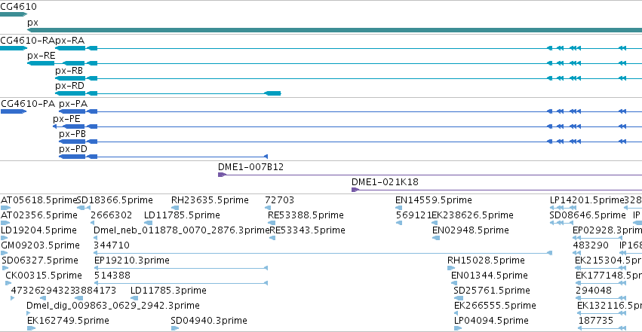The image size is (642, 332).
Task: Select the px-RD terminal exon block
Action: (272, 93)
